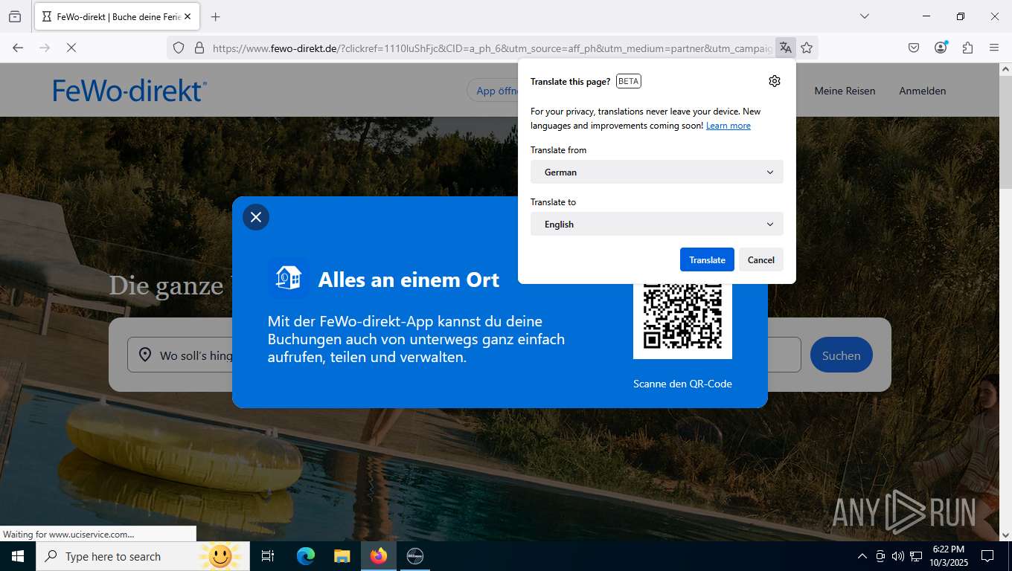Close the FeWo-direkt browser tab

tap(188, 16)
